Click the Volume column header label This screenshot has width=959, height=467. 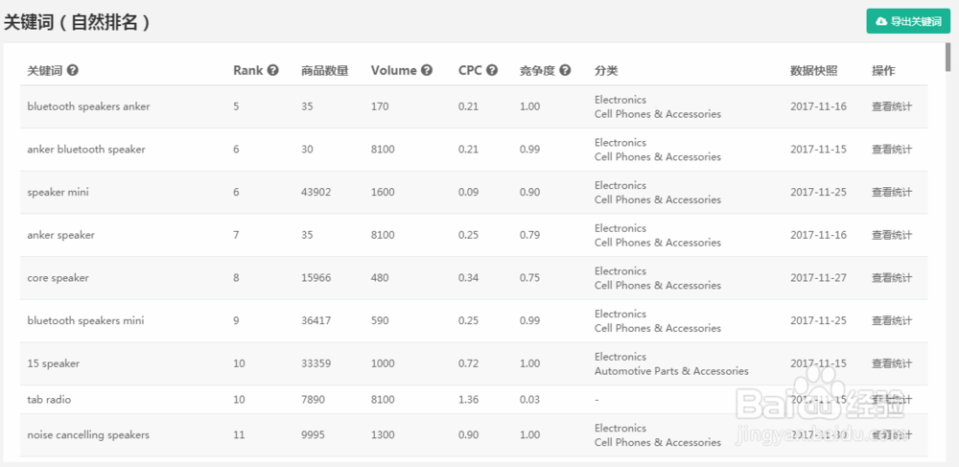tap(394, 70)
